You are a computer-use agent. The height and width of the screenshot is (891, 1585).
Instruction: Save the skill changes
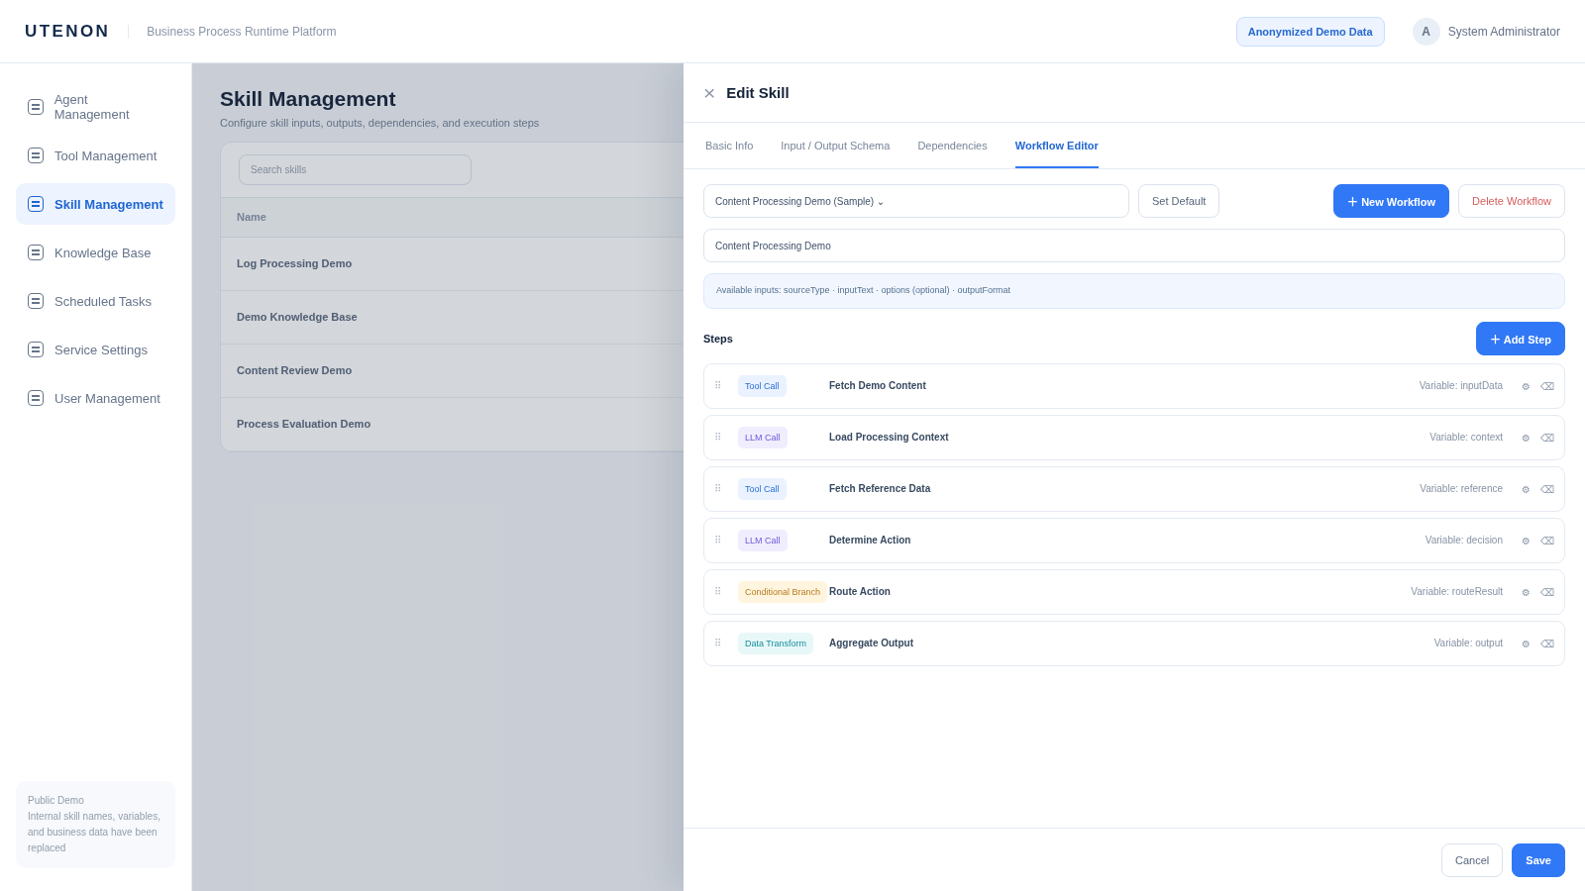point(1538,860)
